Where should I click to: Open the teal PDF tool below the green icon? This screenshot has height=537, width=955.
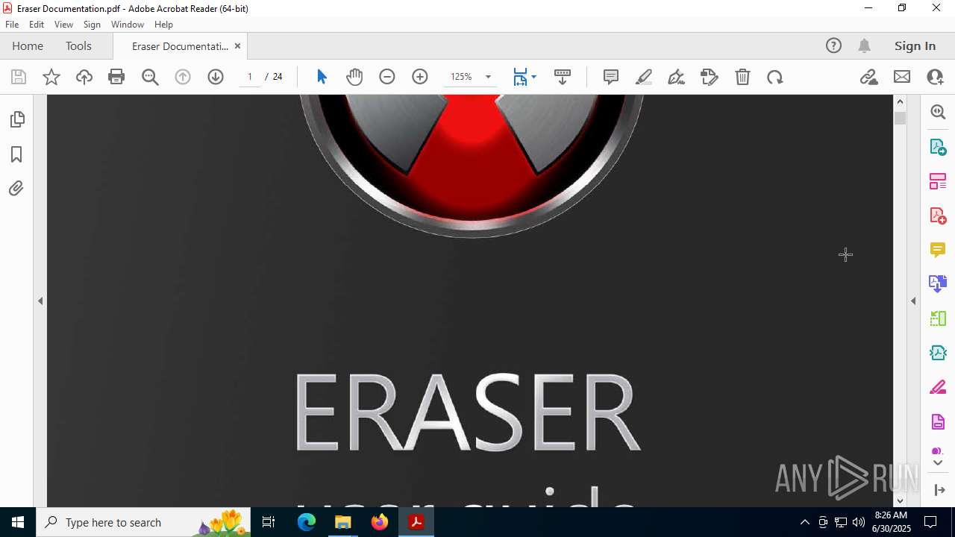938,353
